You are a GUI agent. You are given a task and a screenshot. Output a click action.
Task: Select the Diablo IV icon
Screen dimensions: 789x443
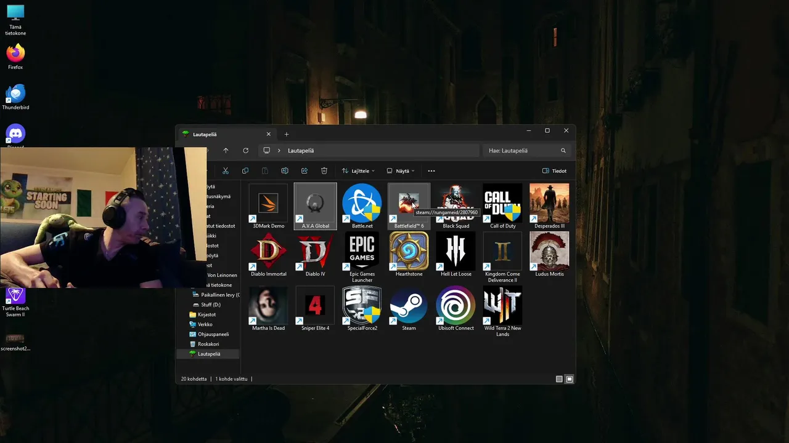[316, 254]
